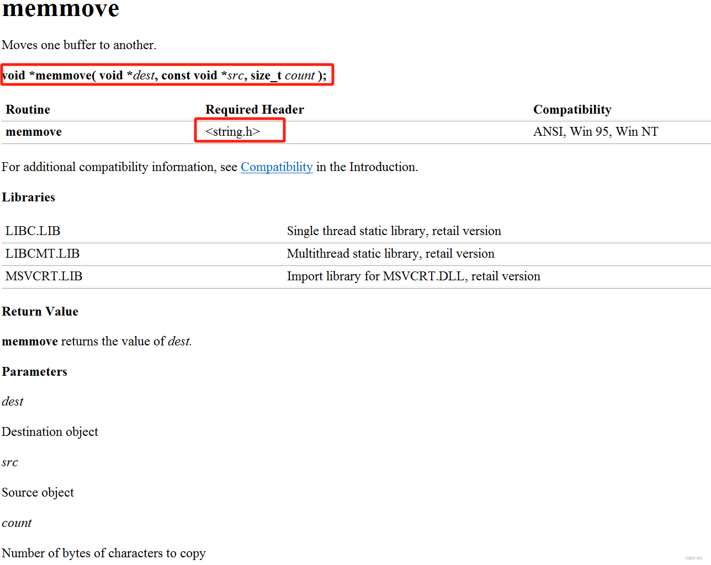The image size is (711, 565).
Task: Click the Parameters section heading
Action: (x=34, y=371)
